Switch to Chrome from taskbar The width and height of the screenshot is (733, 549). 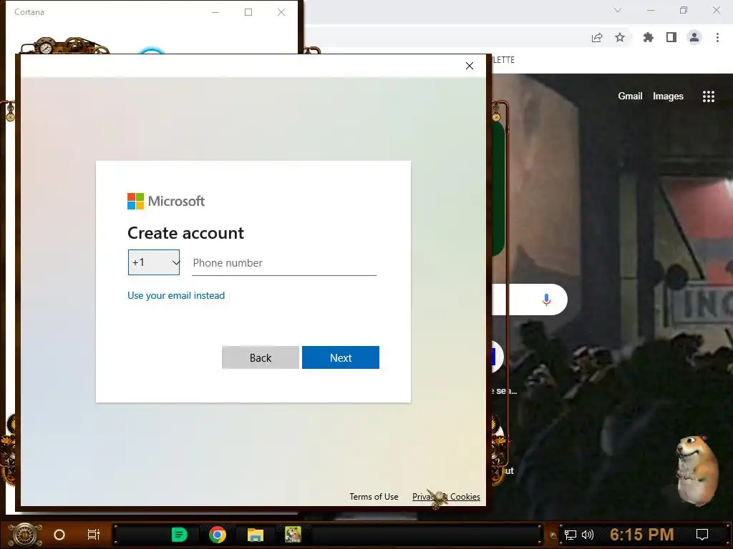[218, 535]
